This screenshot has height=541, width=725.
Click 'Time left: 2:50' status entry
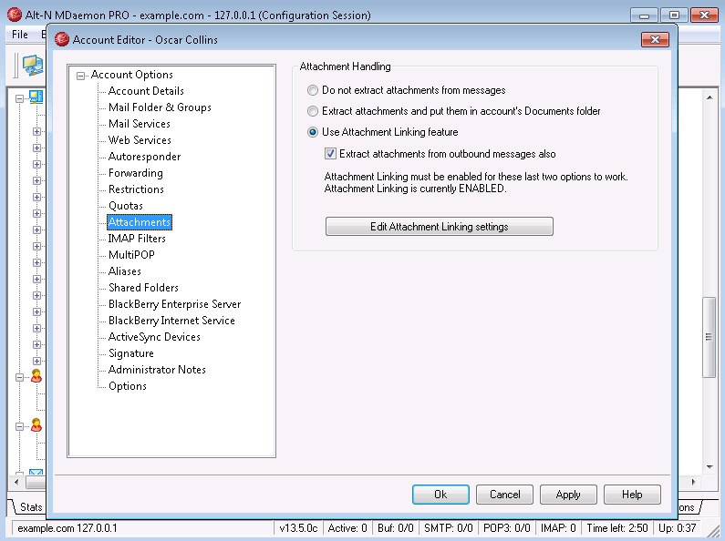click(x=617, y=528)
